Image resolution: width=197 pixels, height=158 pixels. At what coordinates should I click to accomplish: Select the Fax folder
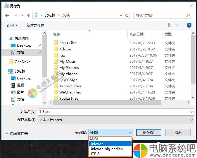62,55
